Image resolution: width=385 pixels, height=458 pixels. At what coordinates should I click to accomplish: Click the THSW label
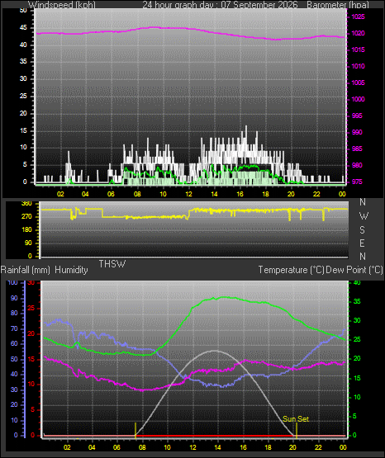(x=112, y=264)
